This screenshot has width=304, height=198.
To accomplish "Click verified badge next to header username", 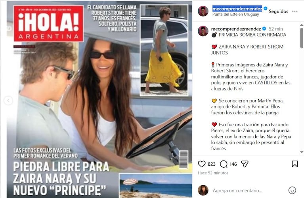I will 266,9.
